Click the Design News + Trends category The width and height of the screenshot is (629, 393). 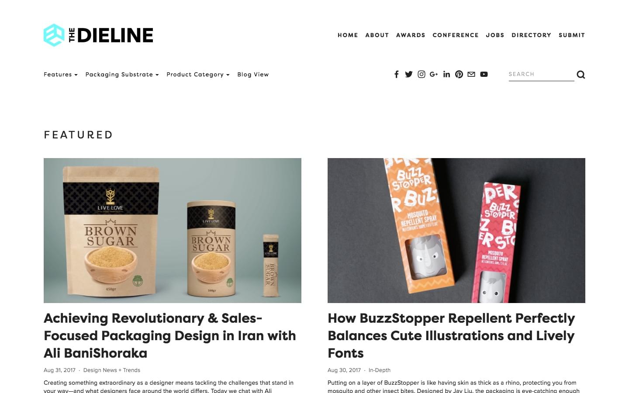[x=112, y=370]
